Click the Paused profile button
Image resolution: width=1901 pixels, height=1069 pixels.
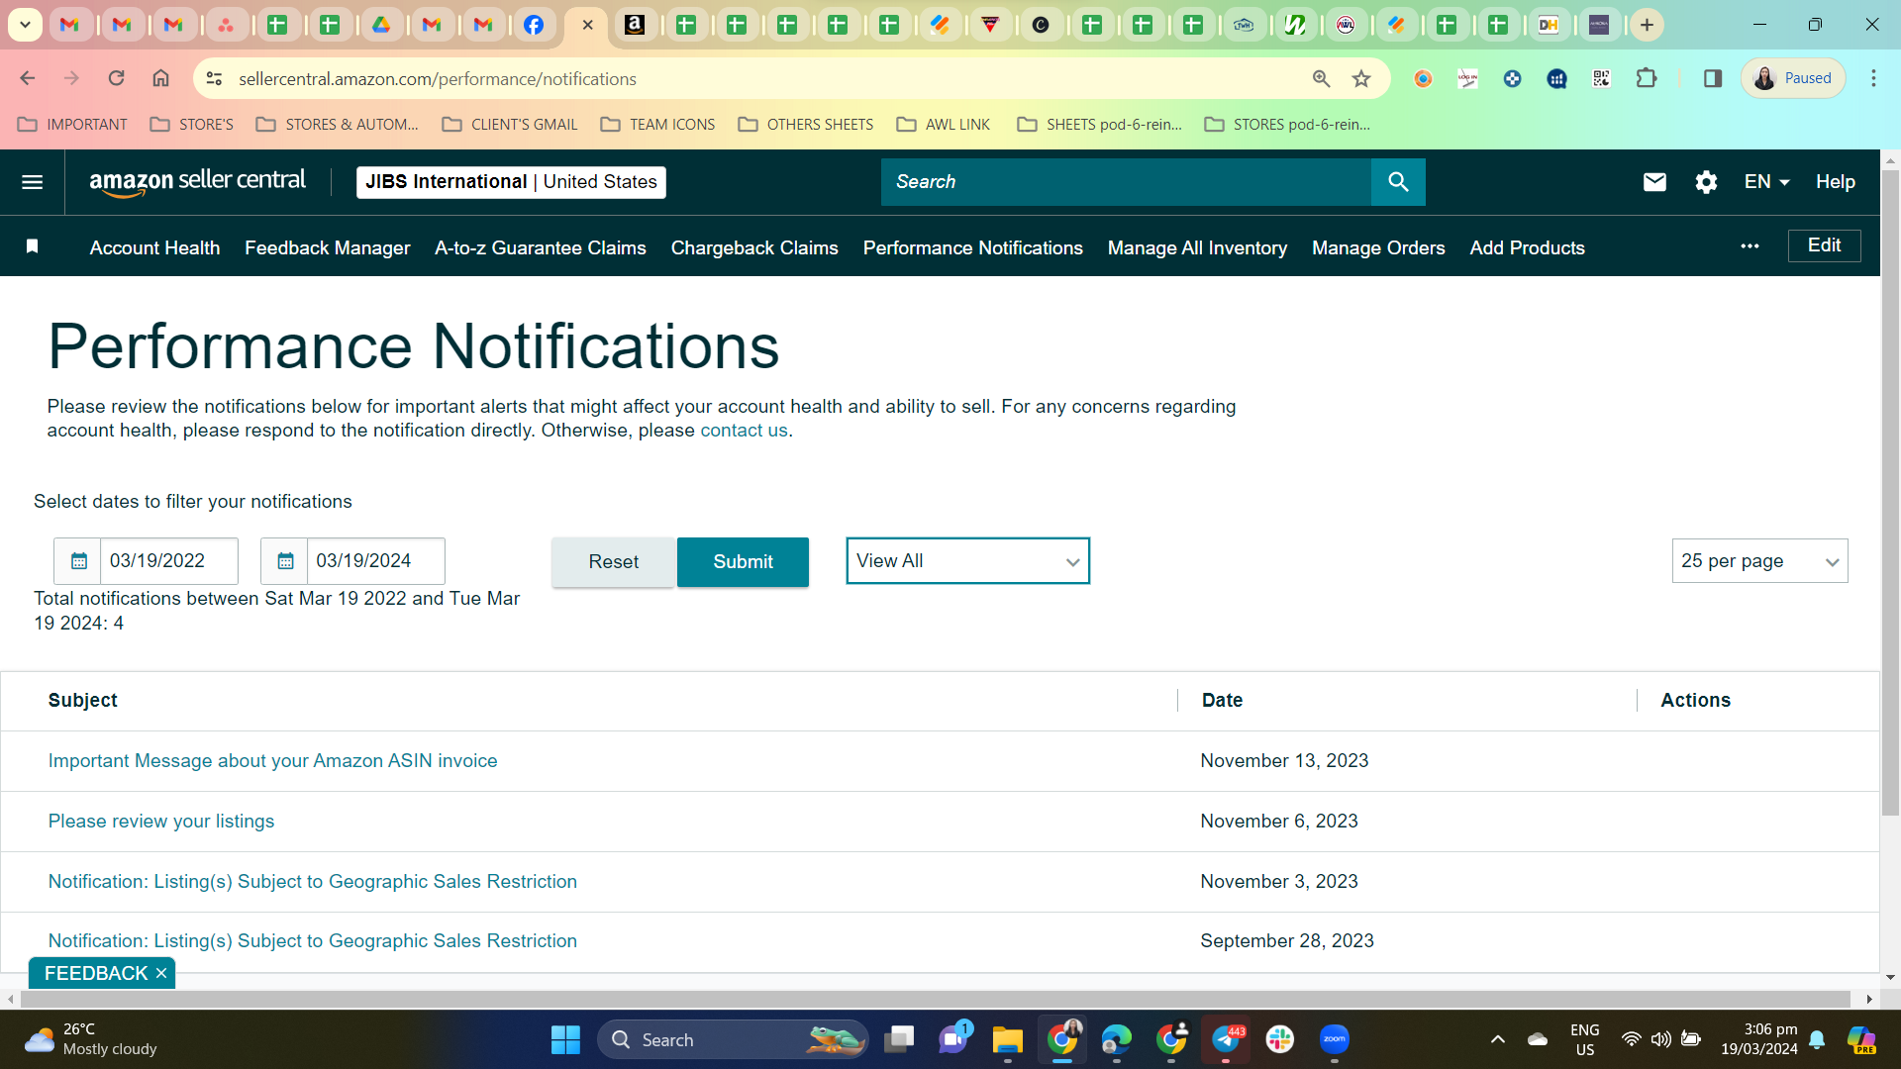tap(1793, 78)
